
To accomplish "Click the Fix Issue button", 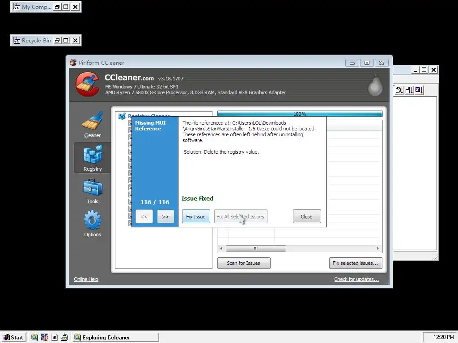I will pyautogui.click(x=196, y=217).
